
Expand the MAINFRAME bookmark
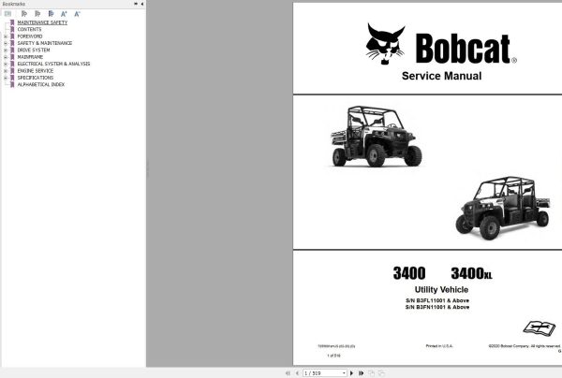coord(6,57)
